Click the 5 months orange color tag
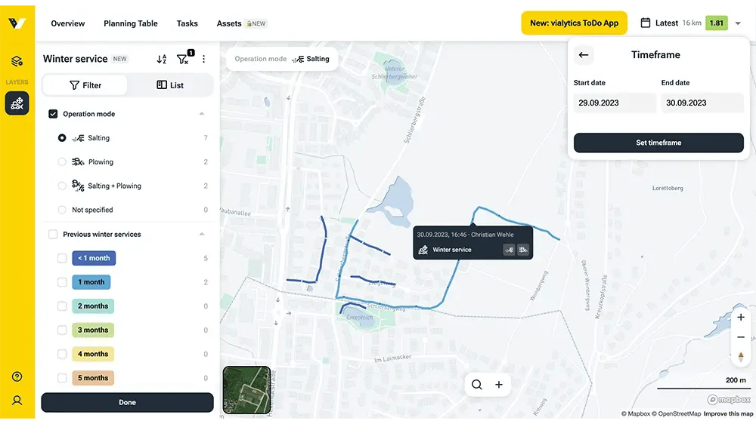Screen dimensions: 756x424 pos(93,378)
